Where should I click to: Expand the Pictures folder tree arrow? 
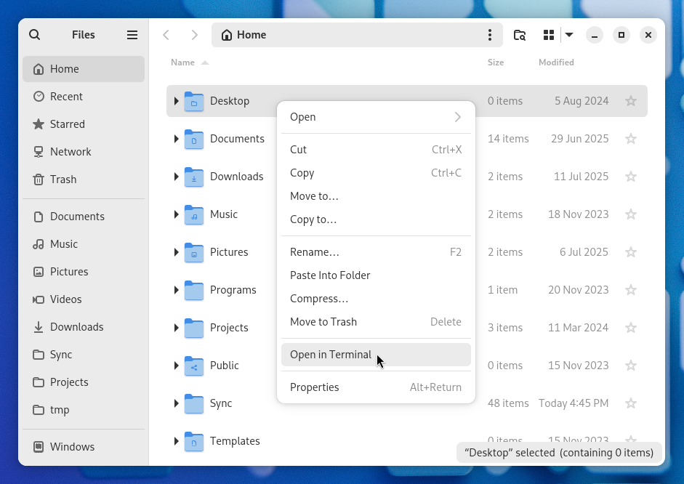(x=176, y=252)
